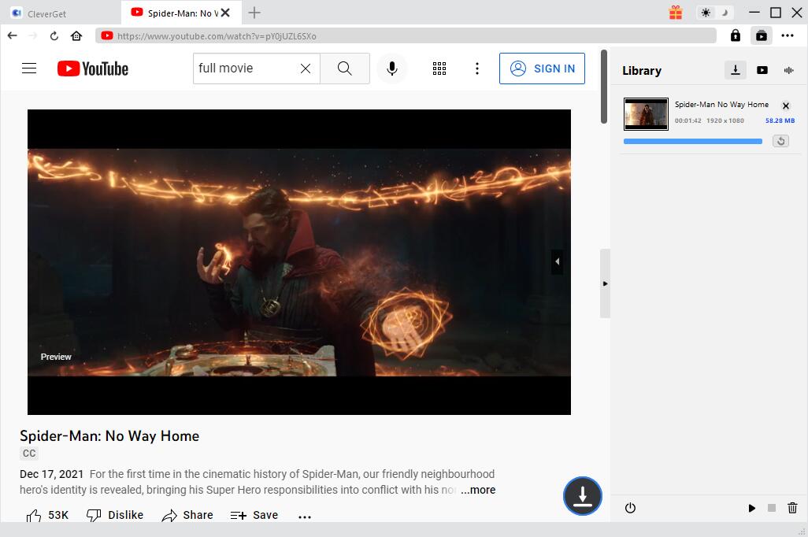Open the YouTube hamburger guide menu
Viewport: 808px width, 537px height.
pyautogui.click(x=29, y=69)
